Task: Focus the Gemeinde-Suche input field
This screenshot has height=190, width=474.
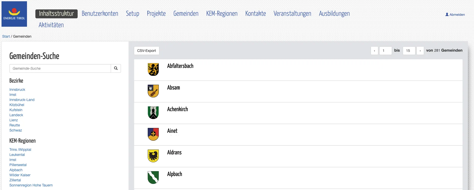Action: click(x=60, y=68)
